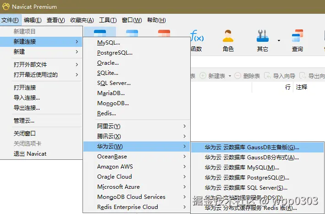The image size is (325, 214).
Task: Click the New Table (新建表) plus icon
Action: point(203,76)
